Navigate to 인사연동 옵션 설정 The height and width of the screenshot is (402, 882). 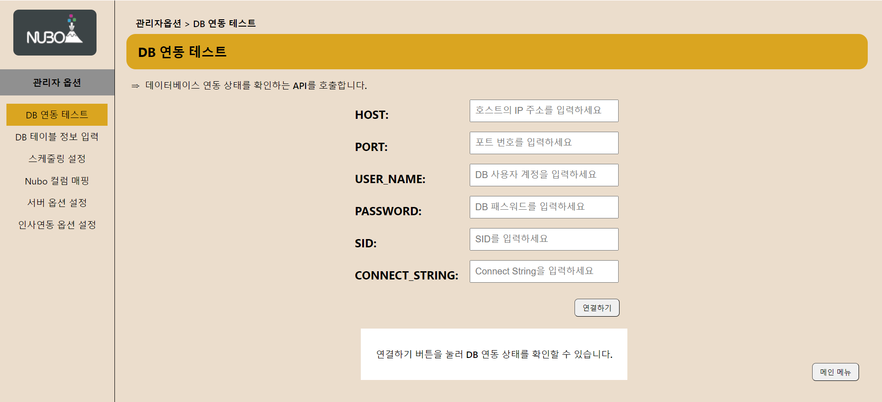click(57, 225)
